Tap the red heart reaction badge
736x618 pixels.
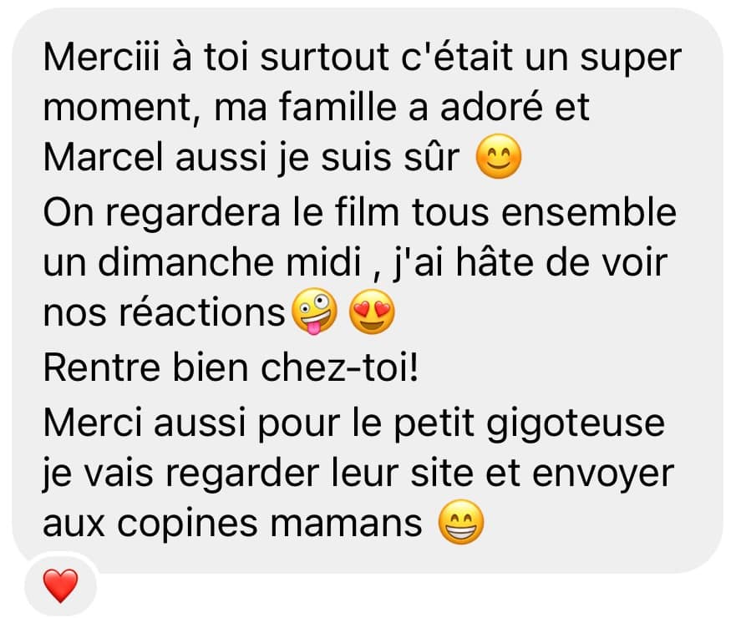click(60, 585)
